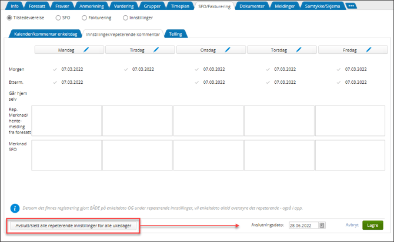Click the pencil icon in Torsdag header
394x242 pixels.
pos(298,50)
